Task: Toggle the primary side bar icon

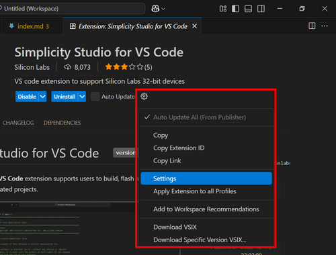Action: click(x=235, y=9)
